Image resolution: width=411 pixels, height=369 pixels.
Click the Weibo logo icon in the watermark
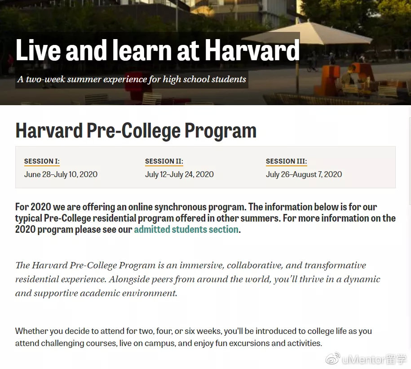coord(333,359)
